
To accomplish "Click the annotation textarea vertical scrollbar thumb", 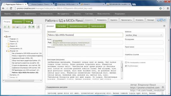I will (x=122, y=67).
